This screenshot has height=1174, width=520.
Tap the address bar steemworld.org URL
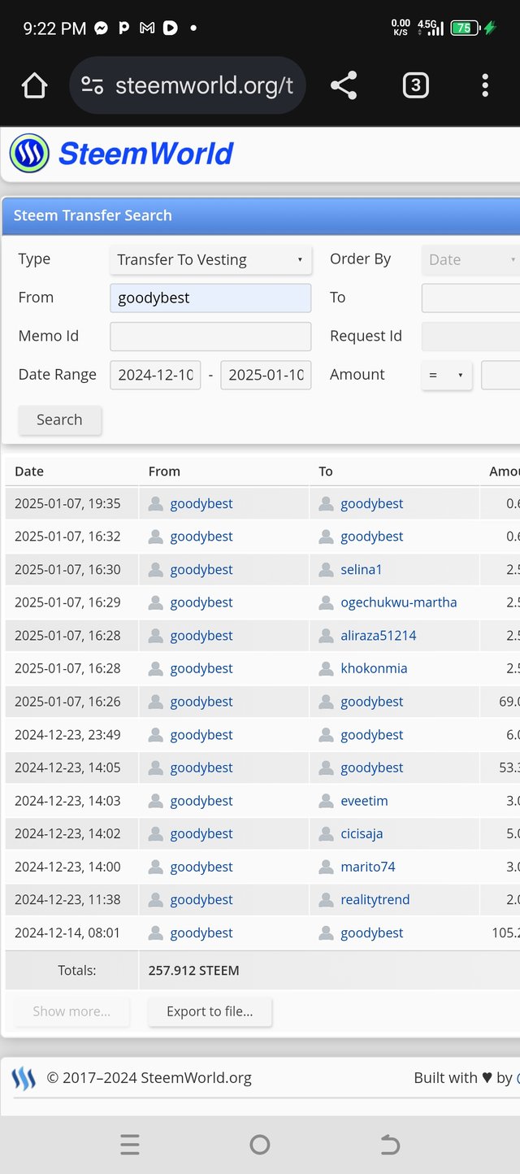tap(204, 85)
